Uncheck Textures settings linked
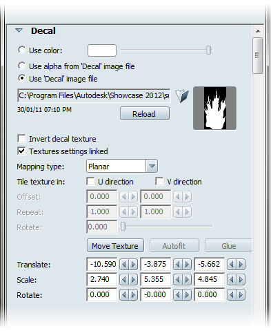Viewport: 271px width, 331px height. click(x=21, y=151)
